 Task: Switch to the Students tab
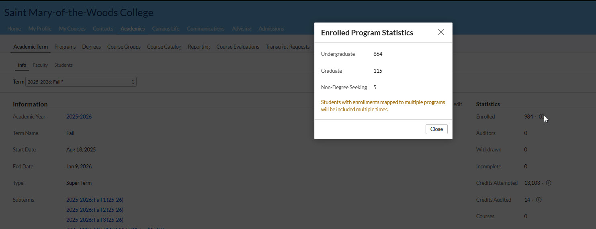pyautogui.click(x=63, y=65)
